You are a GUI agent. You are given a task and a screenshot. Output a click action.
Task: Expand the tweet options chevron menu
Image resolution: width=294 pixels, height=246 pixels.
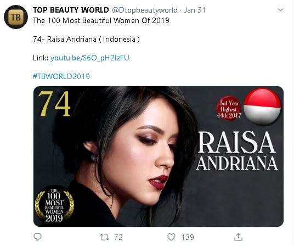pos(280,10)
